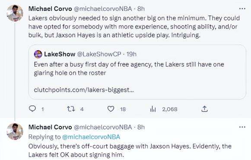Viewport: 251px width, 160px height.
Task: Open the LakeShow display name in quoted tweet
Action: click(x=60, y=54)
